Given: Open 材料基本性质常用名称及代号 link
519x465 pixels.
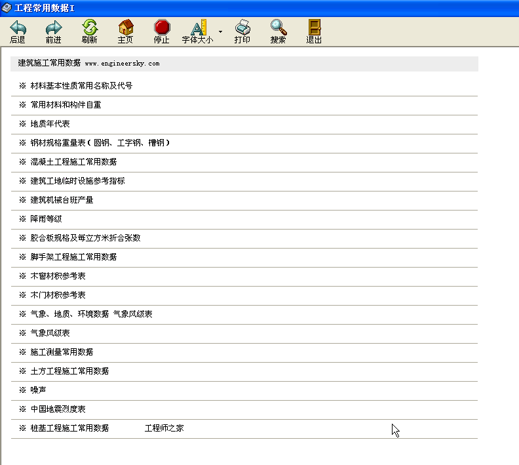Looking at the screenshot, I should tap(81, 86).
